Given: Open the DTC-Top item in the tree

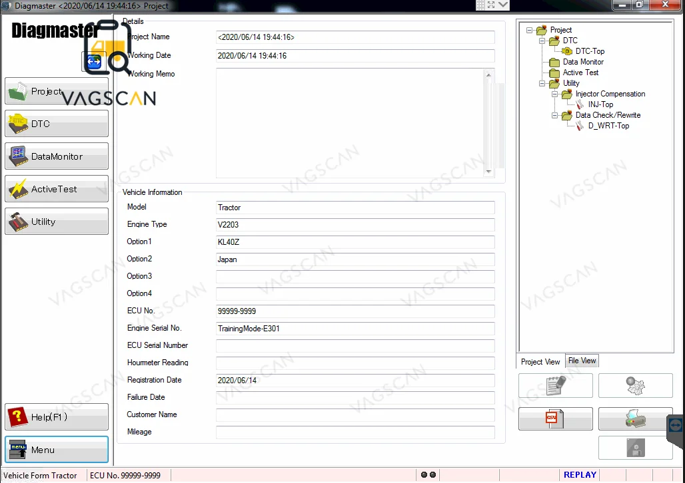Looking at the screenshot, I should [589, 51].
